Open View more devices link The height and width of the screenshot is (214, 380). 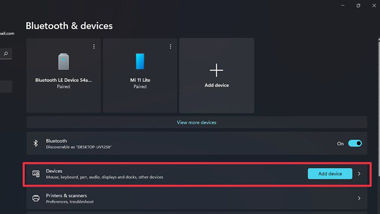click(197, 122)
